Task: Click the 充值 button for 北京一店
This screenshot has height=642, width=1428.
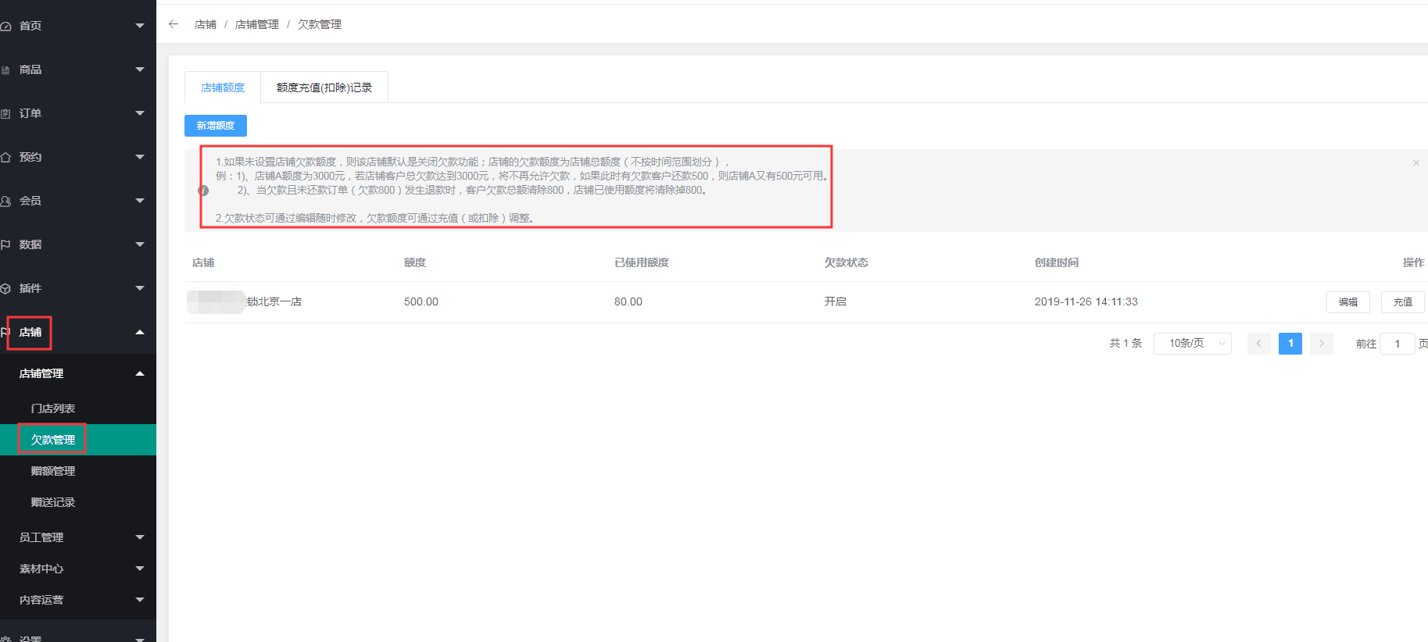Action: 1403,302
